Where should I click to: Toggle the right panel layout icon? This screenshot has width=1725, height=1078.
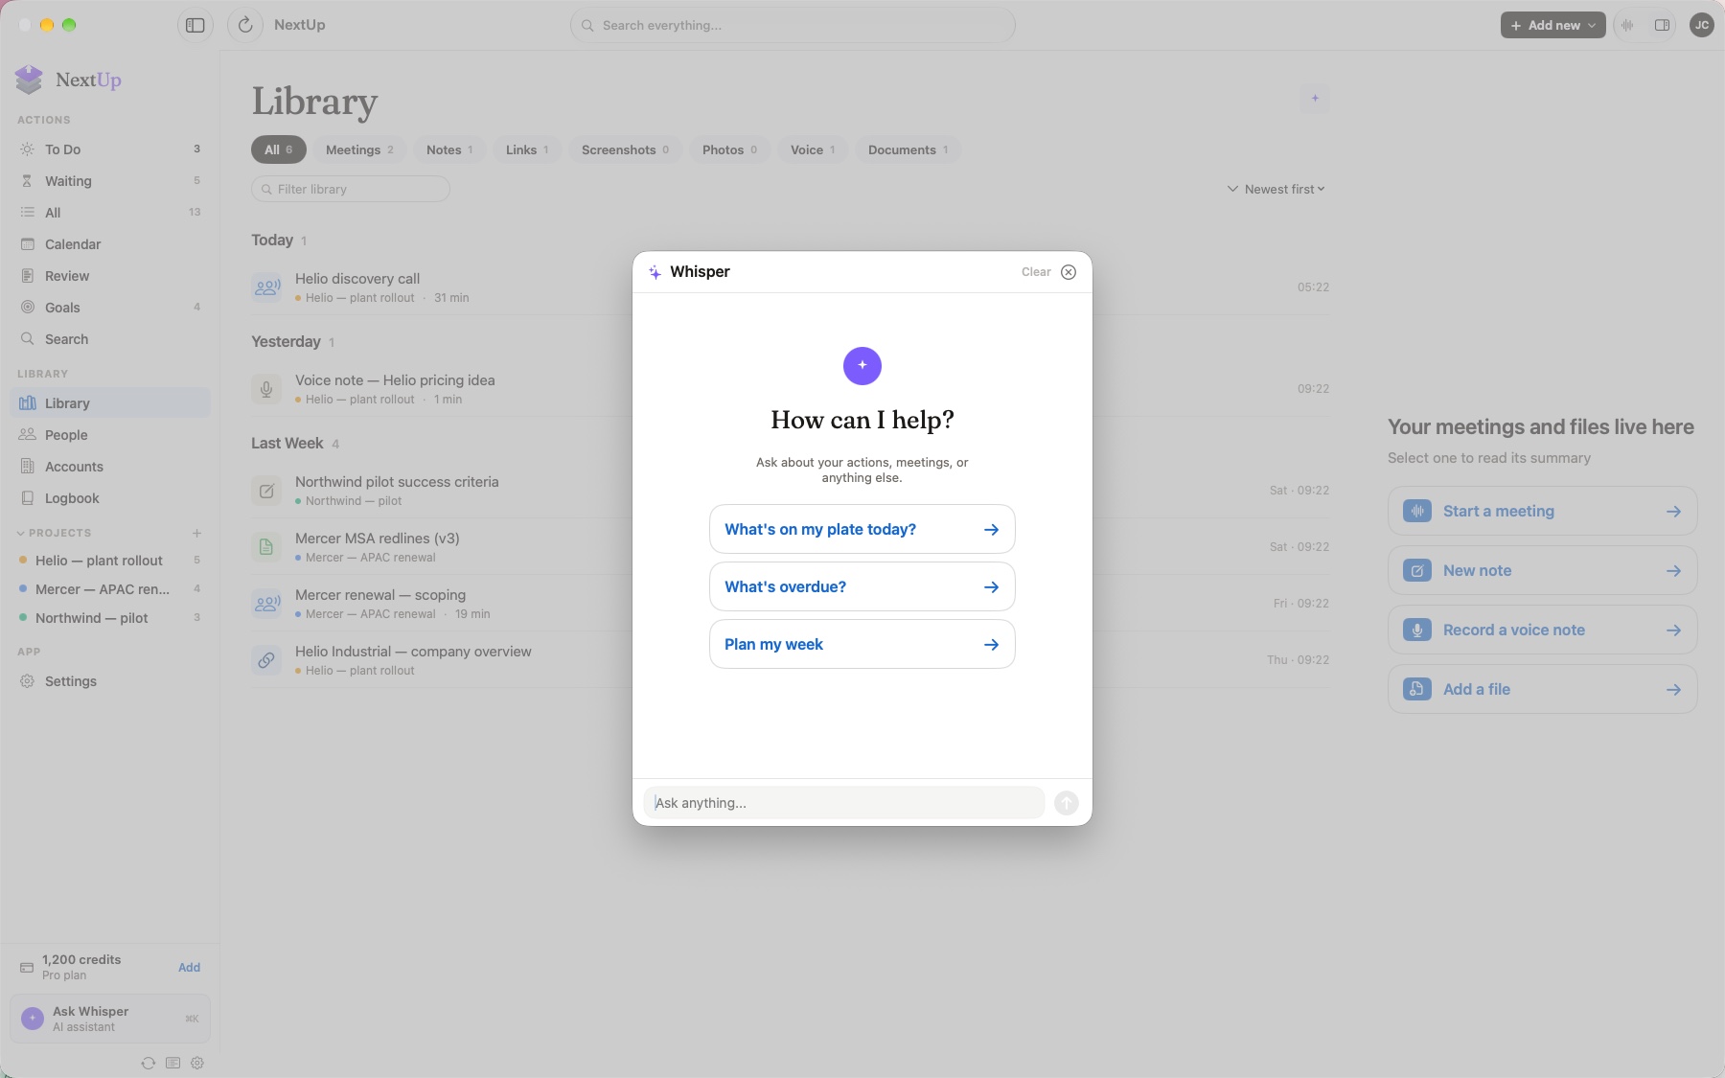click(1663, 25)
